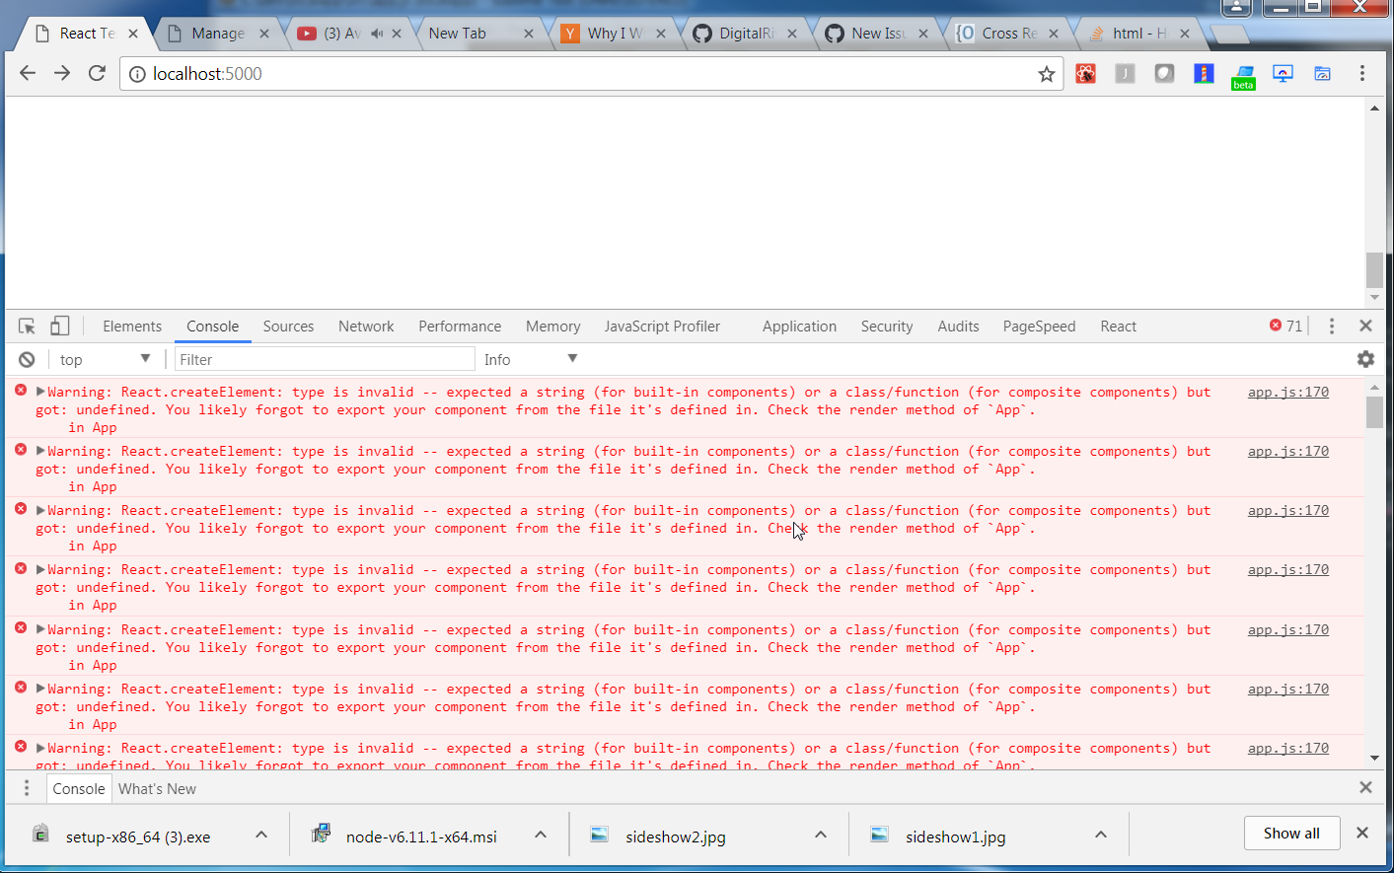Open the React Developer Tools extension icon
Viewport: 1394px width, 873px height.
pyautogui.click(x=1085, y=73)
